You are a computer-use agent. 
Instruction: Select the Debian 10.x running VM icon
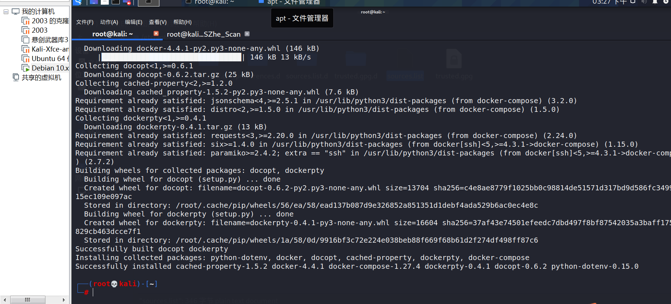coord(25,68)
